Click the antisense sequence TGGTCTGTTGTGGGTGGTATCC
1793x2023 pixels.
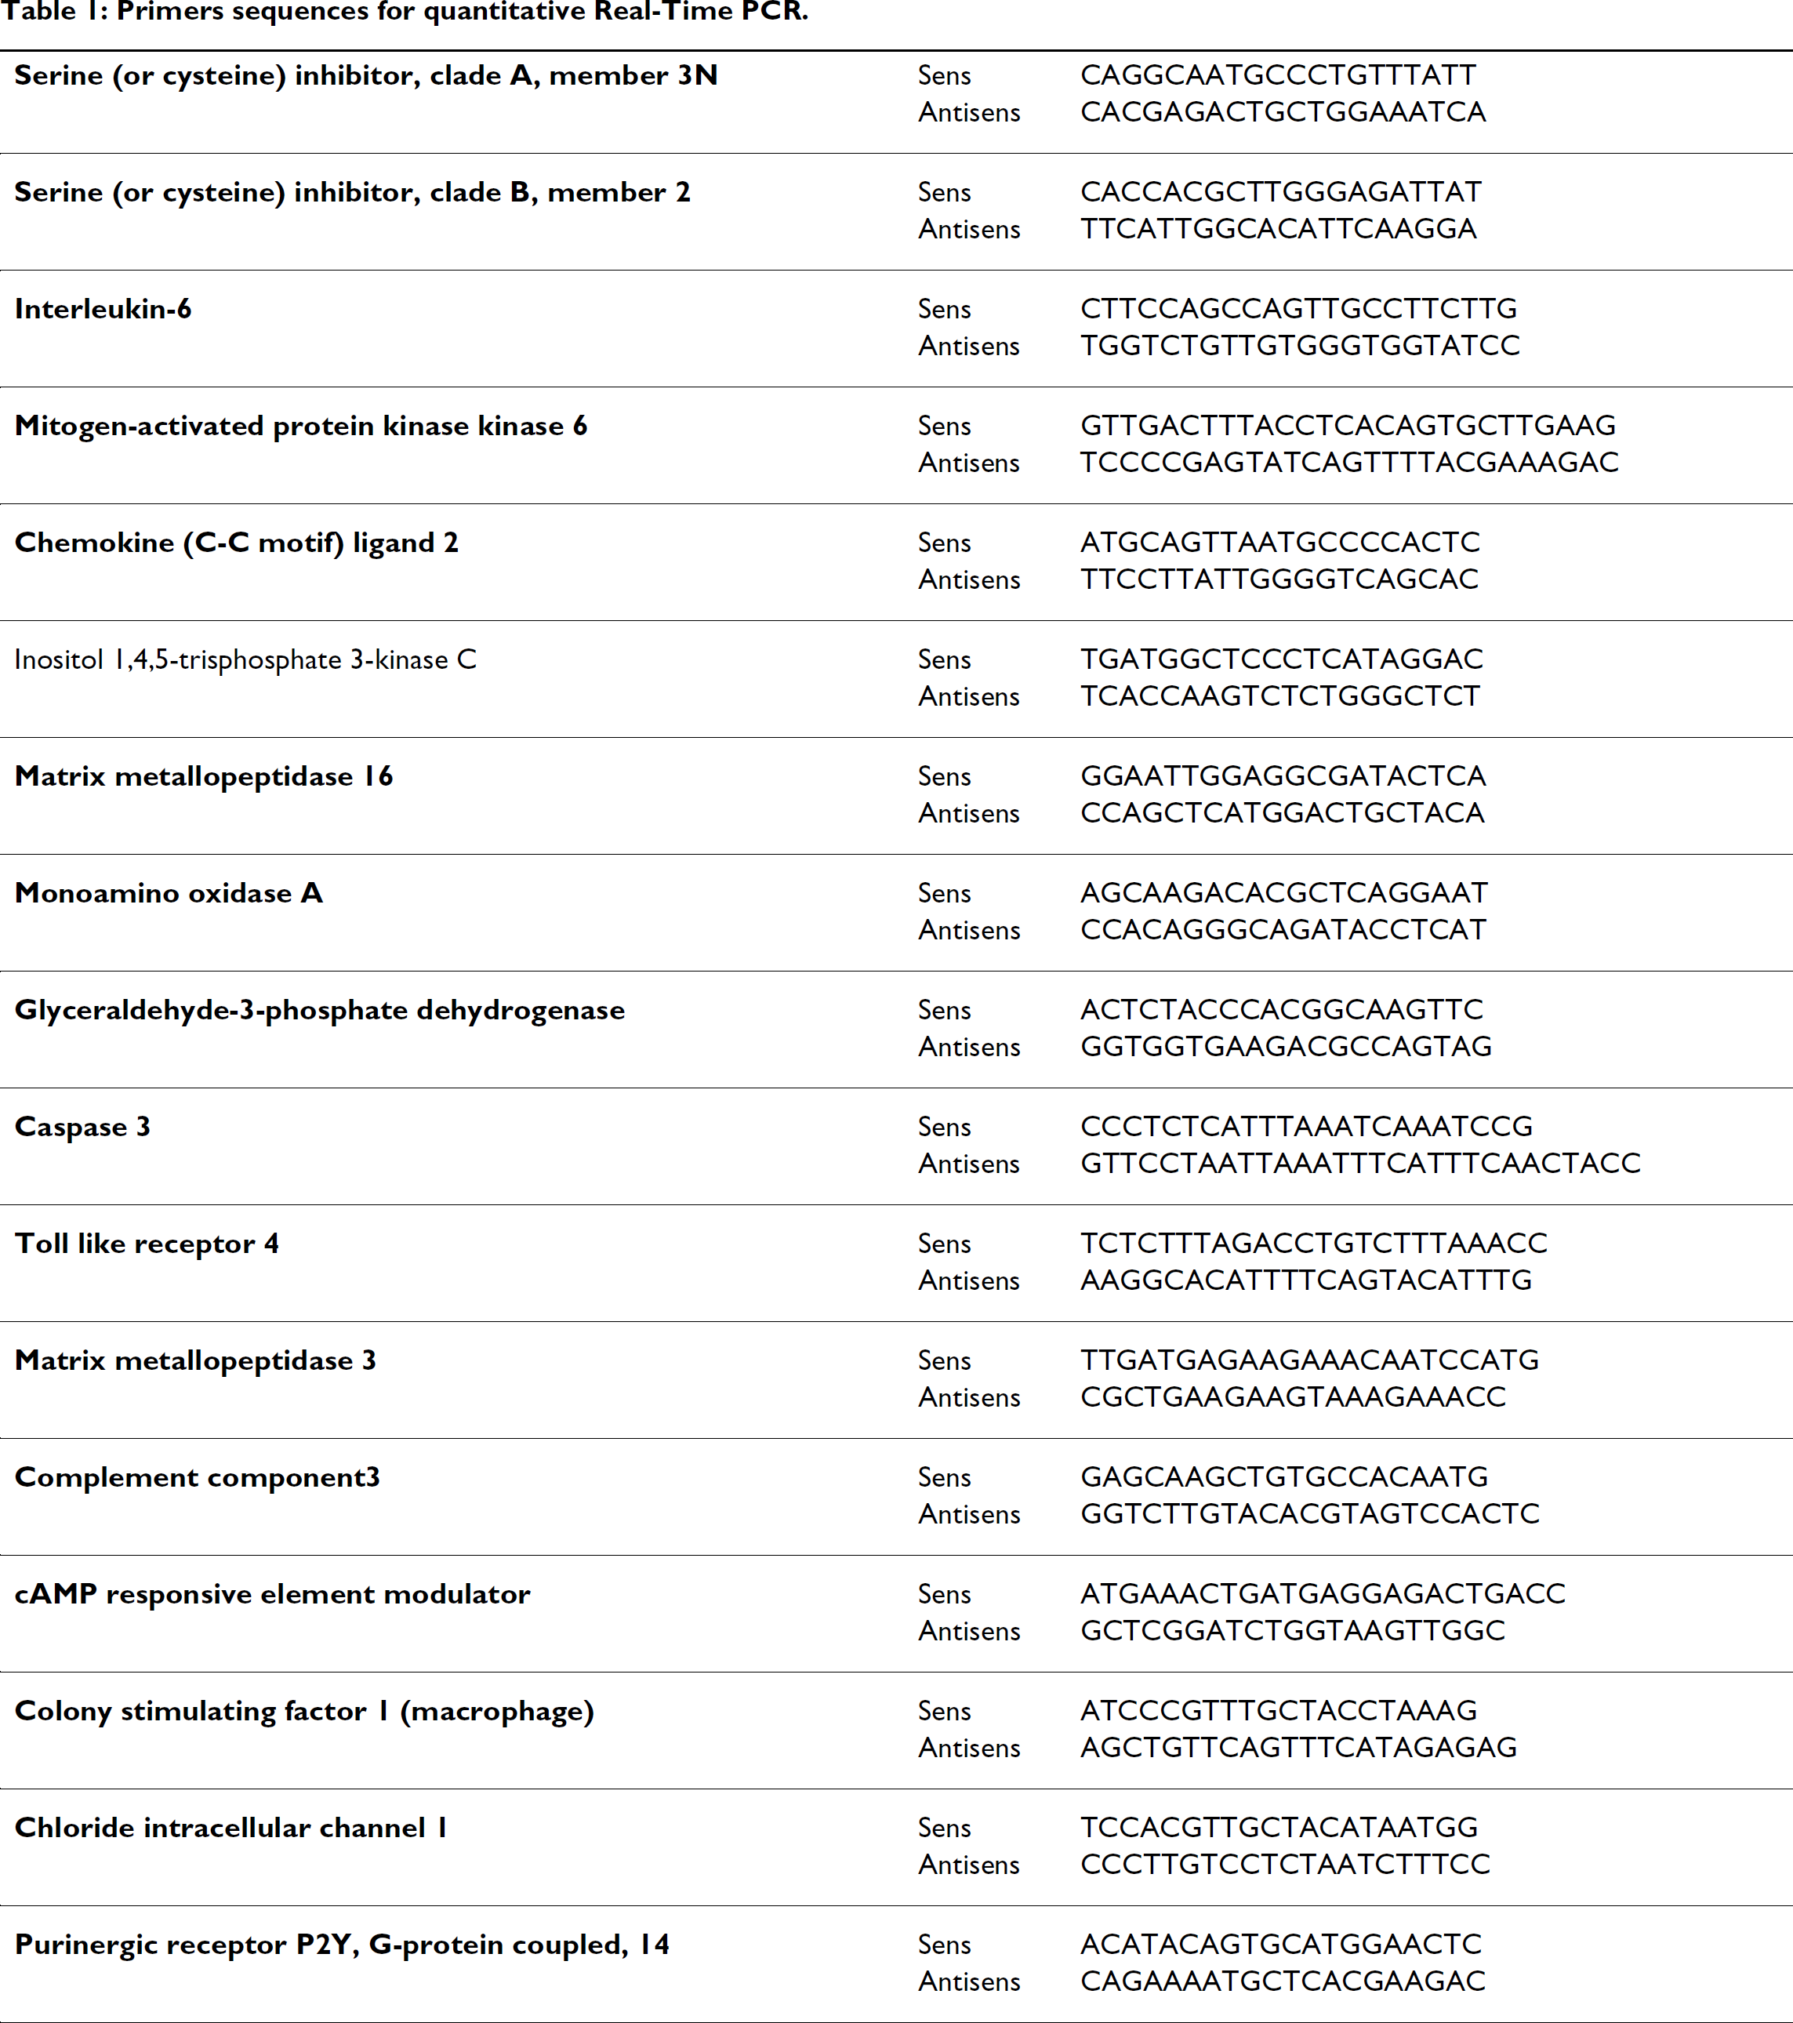tap(1299, 346)
